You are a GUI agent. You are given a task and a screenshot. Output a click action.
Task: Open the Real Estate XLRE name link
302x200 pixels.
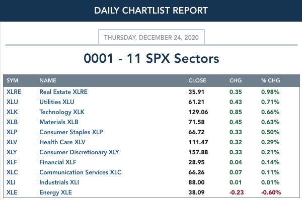63,92
